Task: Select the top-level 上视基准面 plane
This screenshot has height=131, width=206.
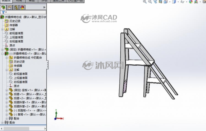Action: tap(14, 37)
